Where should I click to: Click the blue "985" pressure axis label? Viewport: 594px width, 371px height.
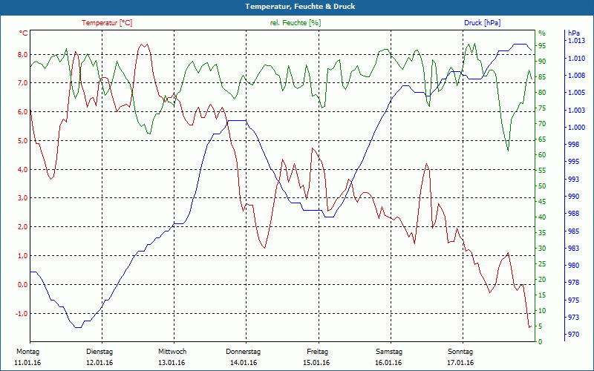pyautogui.click(x=573, y=231)
